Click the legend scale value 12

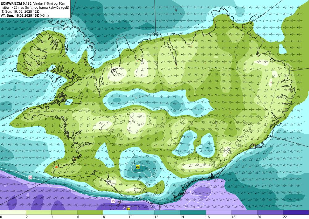click(156, 217)
